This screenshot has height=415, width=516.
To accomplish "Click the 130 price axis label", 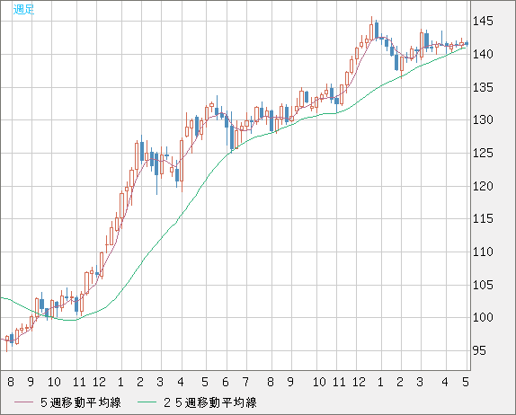I will (x=483, y=120).
